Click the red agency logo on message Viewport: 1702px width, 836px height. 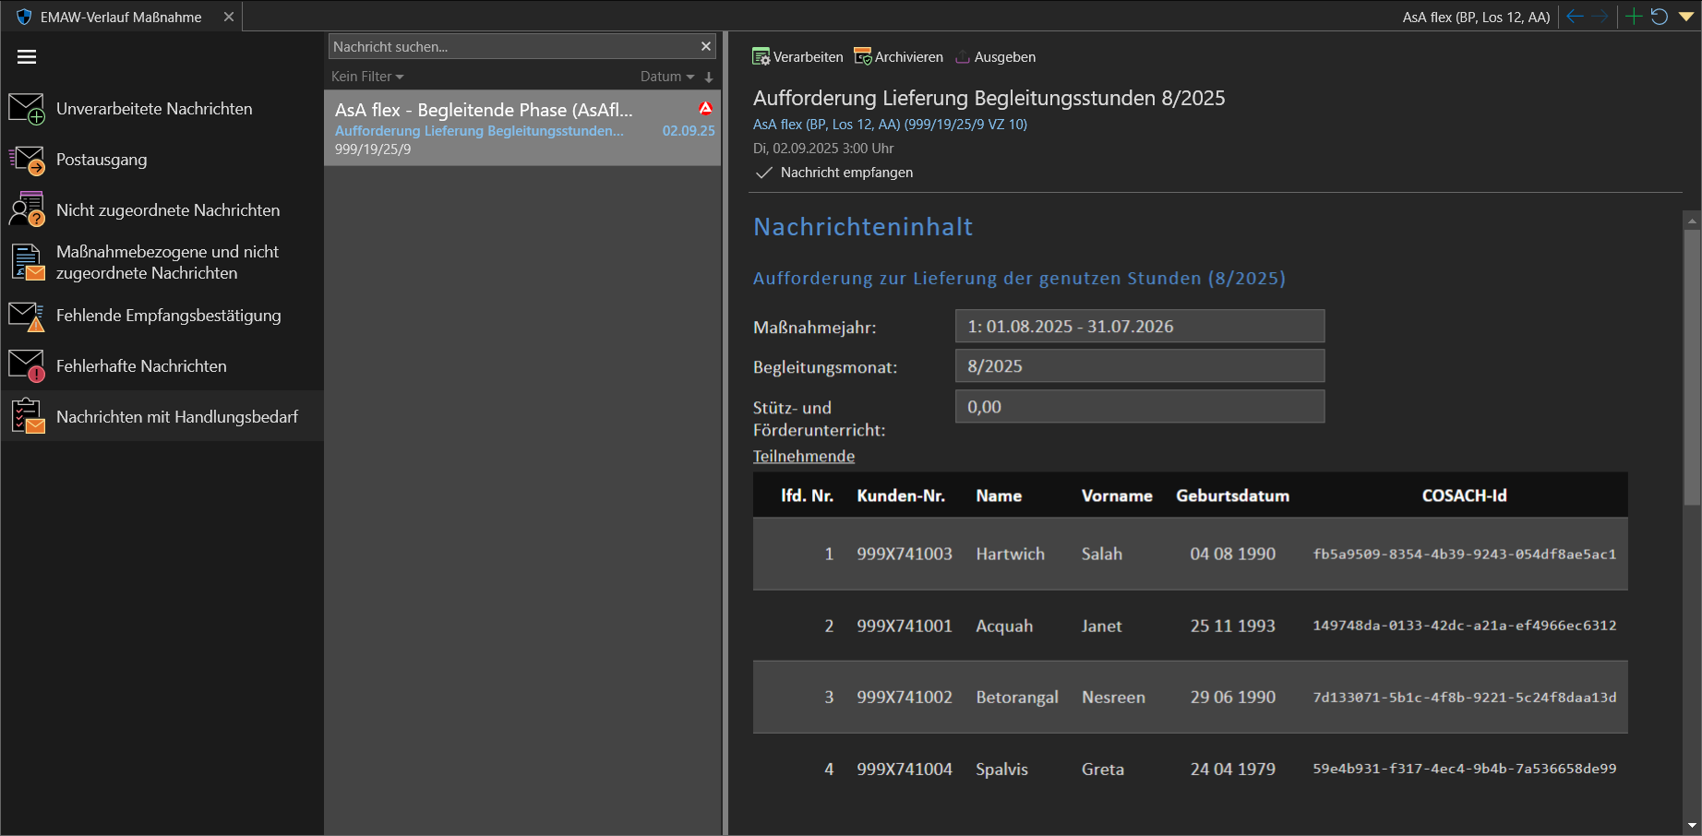click(705, 108)
